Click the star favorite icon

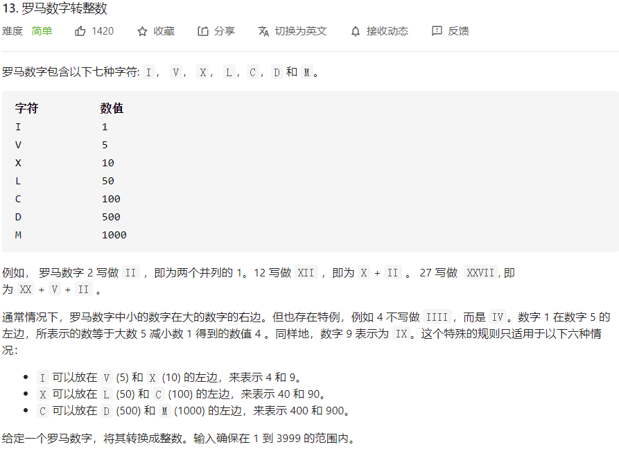142,31
